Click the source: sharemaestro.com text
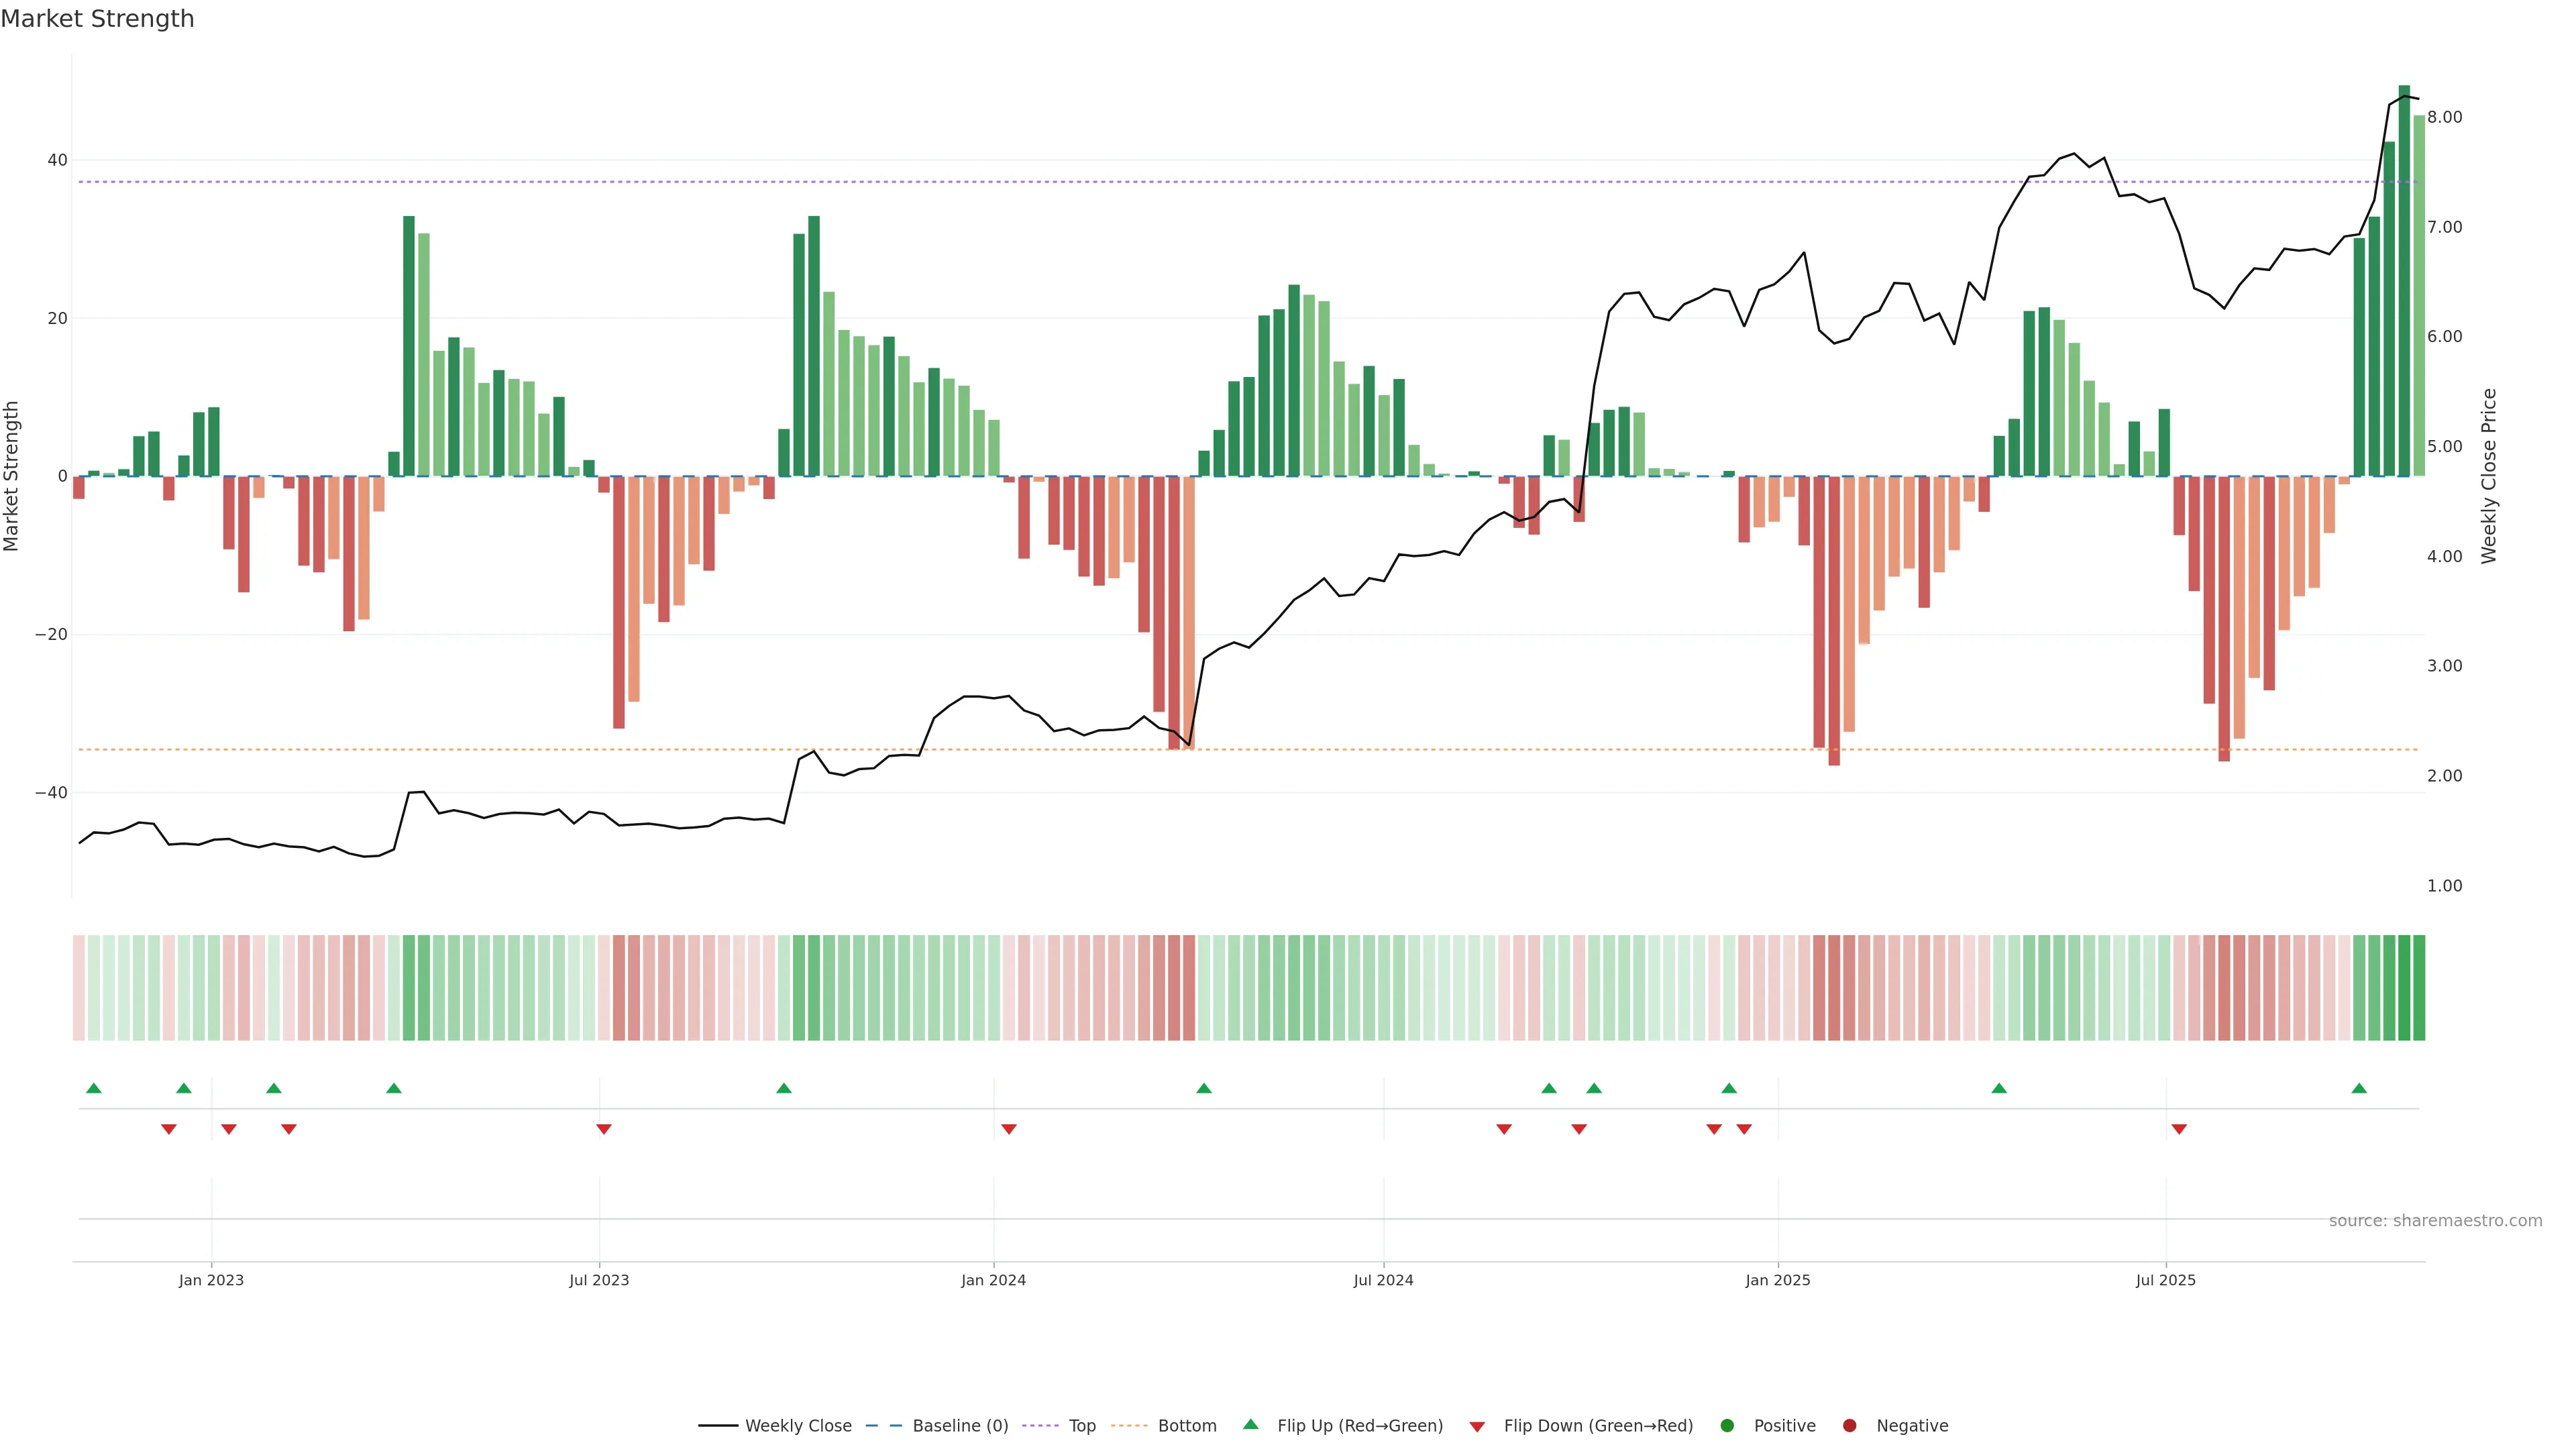Image resolution: width=2576 pixels, height=1449 pixels. pos(2435,1221)
